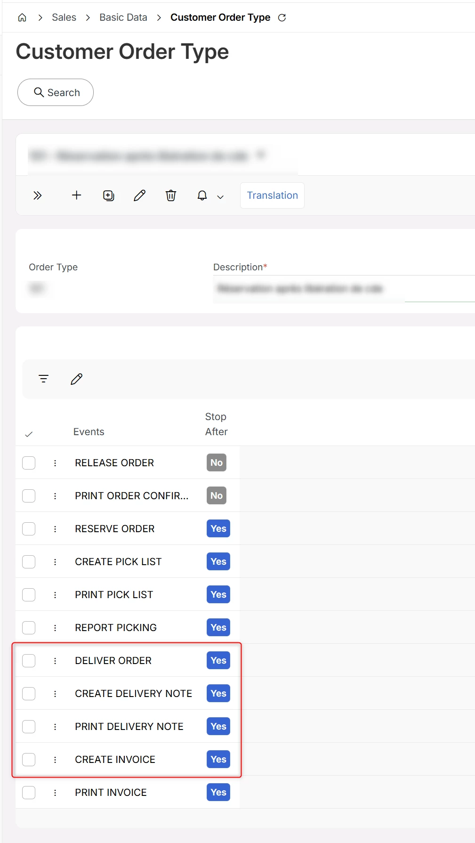Click the Yes badge for DELIVER ORDER
This screenshot has width=475, height=843.
coord(218,660)
